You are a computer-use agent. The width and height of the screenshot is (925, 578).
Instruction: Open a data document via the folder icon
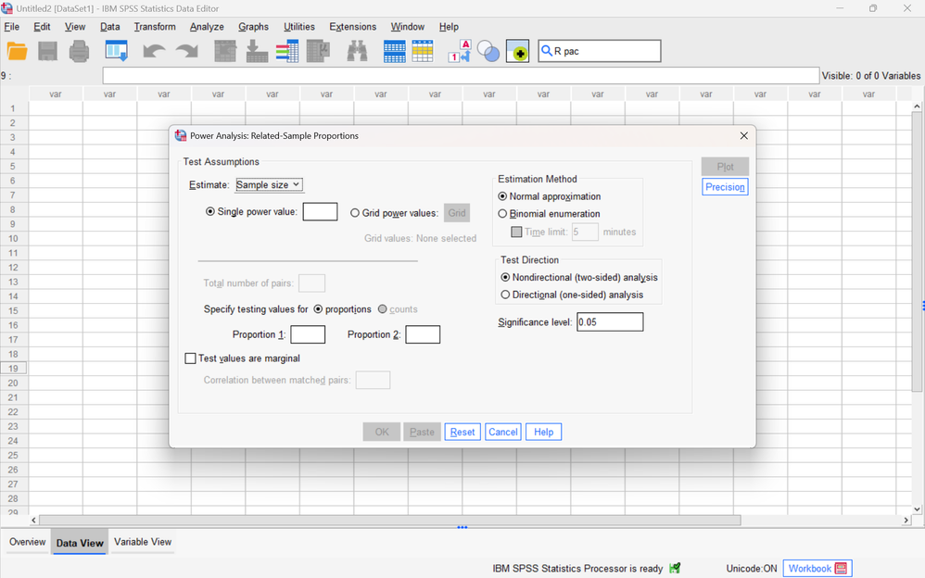(17, 51)
